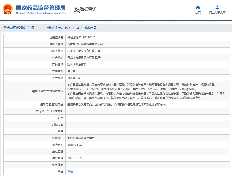The height and width of the screenshot is (177, 232).
Task: Click the 生效日期 label
Action: [x=57, y=151]
